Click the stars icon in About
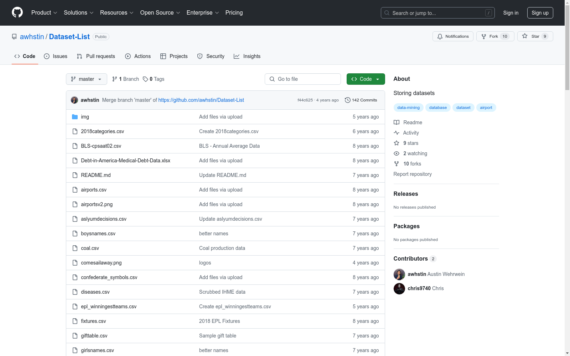The height and width of the screenshot is (356, 570). (397, 143)
